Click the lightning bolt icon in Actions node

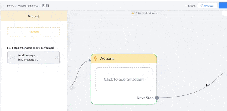[95, 58]
